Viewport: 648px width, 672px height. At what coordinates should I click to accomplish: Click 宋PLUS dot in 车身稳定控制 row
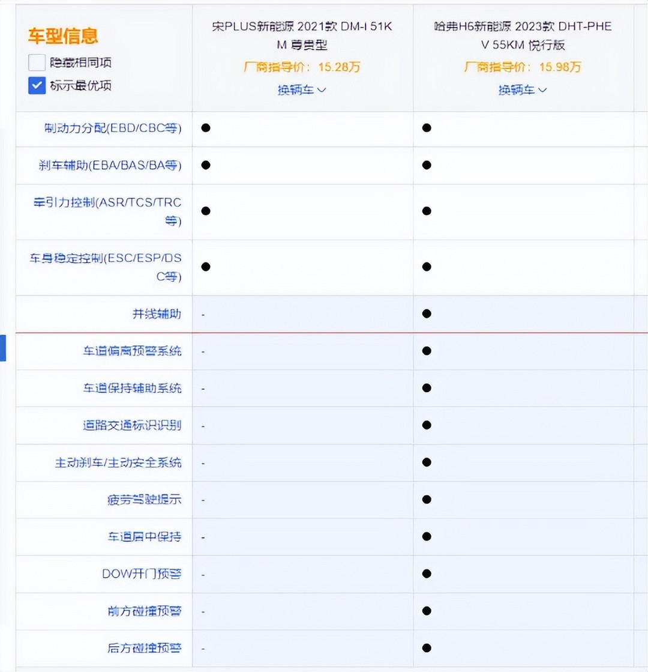[x=206, y=267]
